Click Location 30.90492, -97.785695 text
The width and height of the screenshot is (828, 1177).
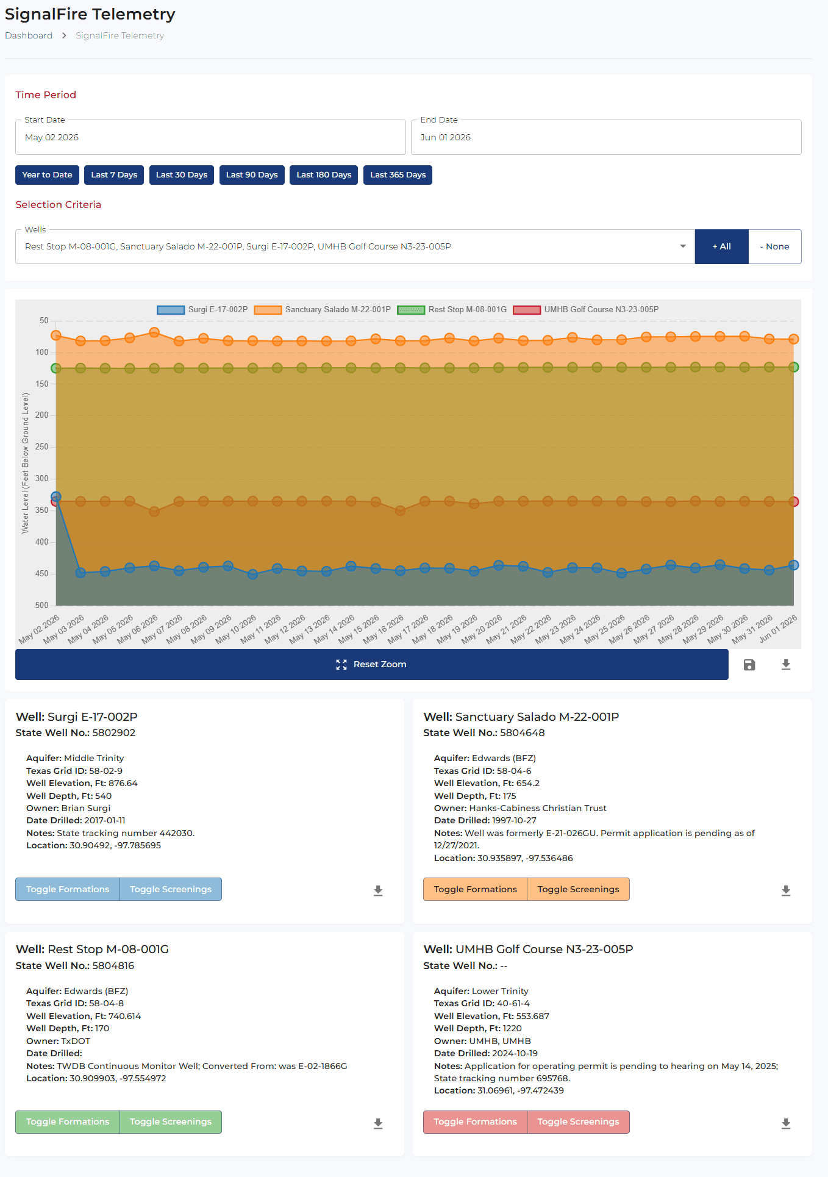click(94, 846)
